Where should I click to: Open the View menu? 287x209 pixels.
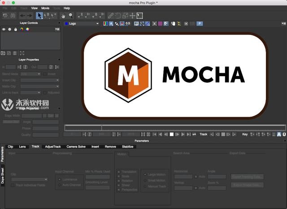(x=34, y=8)
